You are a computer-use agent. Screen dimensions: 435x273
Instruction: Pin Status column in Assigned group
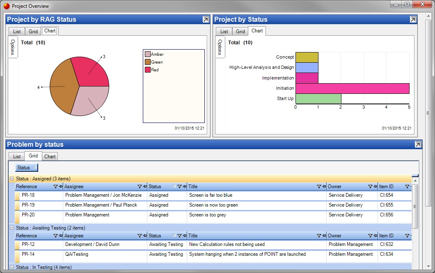point(185,187)
